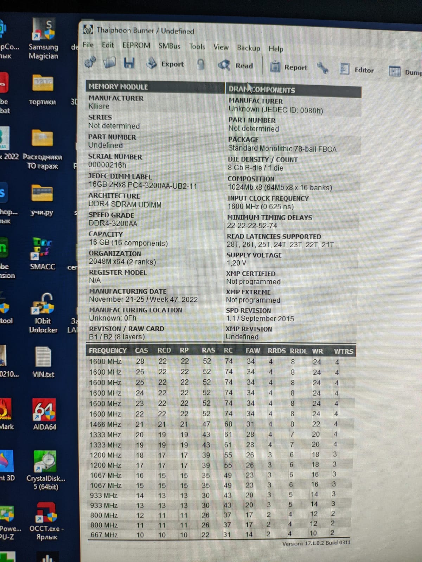Image resolution: width=422 pixels, height=562 pixels.
Task: Select supply voltage 1,20 V
Action: (236, 263)
